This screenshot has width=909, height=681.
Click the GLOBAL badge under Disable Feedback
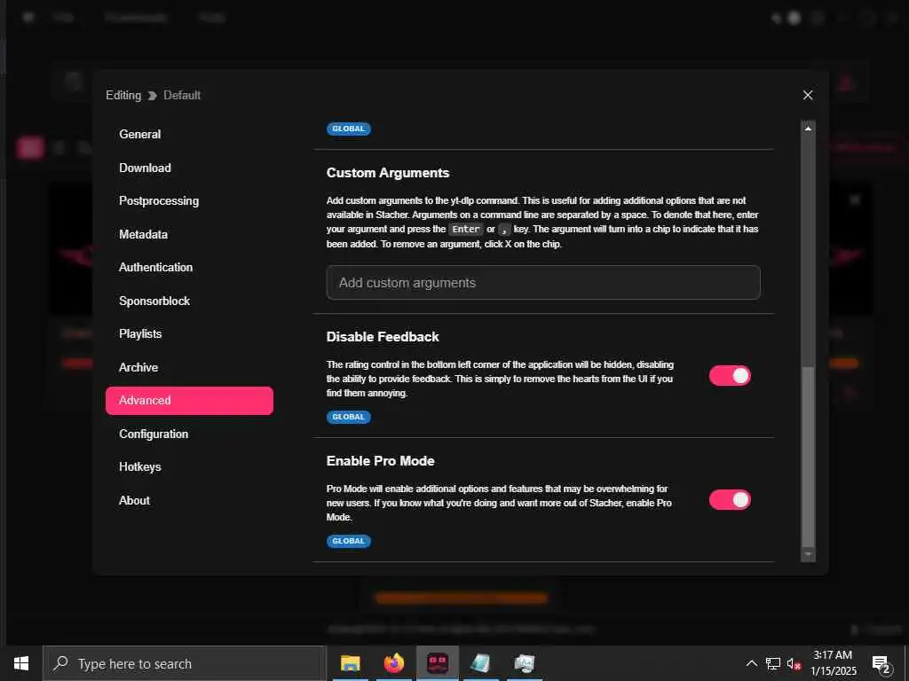(x=348, y=417)
